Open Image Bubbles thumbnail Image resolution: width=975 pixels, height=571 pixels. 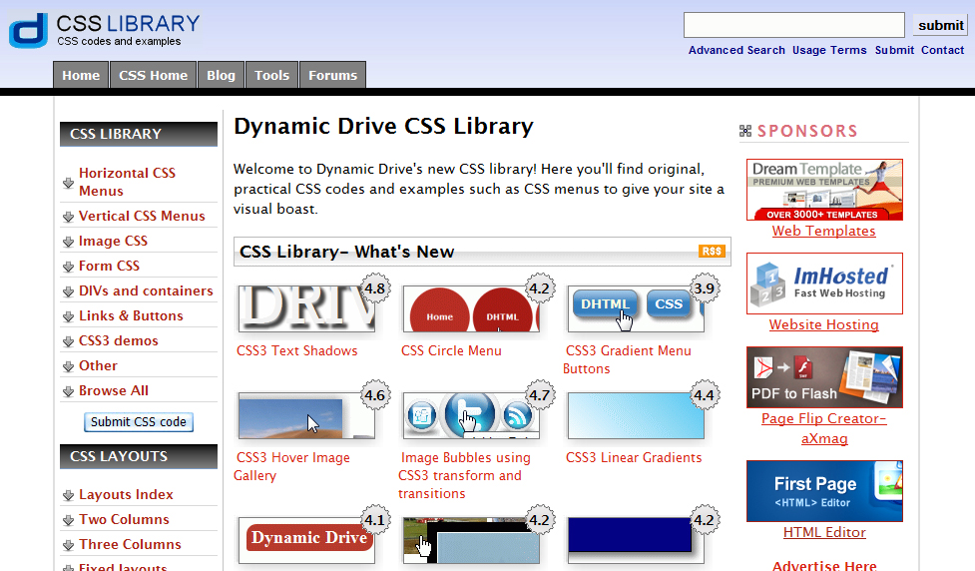[471, 415]
